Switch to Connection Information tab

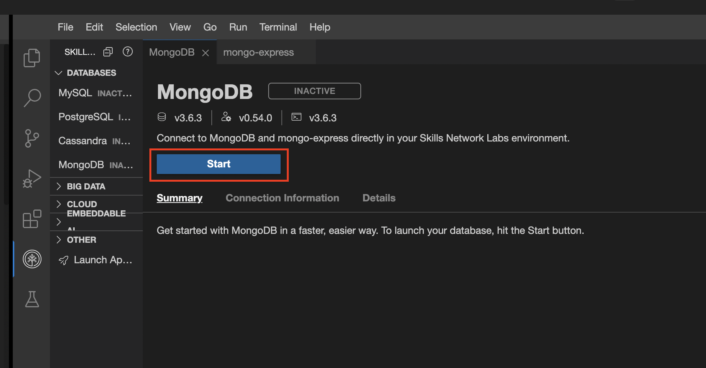(x=283, y=198)
